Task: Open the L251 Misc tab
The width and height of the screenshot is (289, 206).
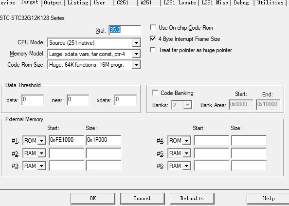Action: 215,3
